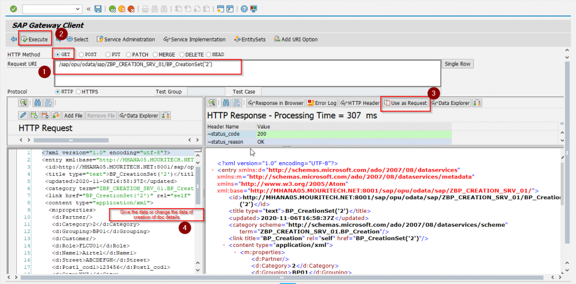The image size is (576, 284).
Task: Click the icon right of request Data Explorer
Action: coord(166,116)
